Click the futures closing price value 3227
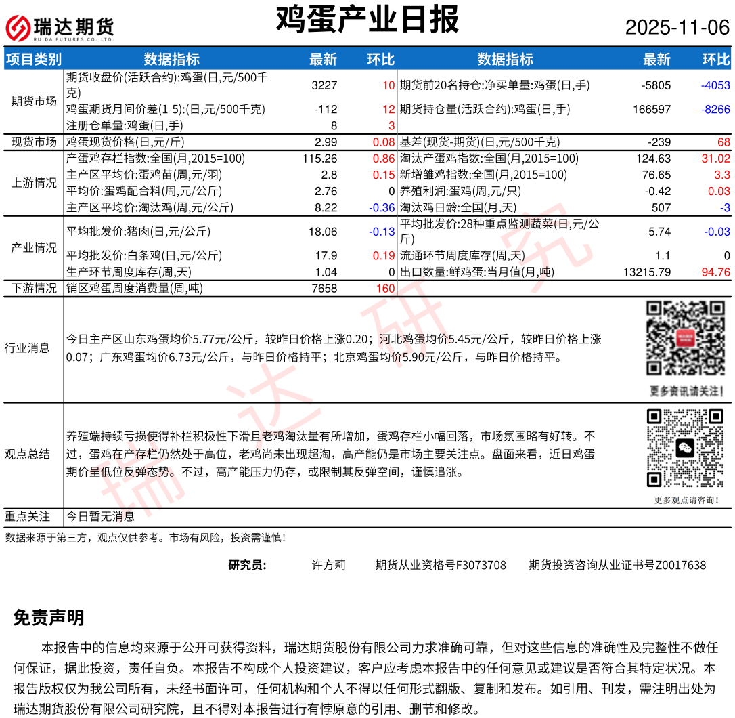 (324, 85)
